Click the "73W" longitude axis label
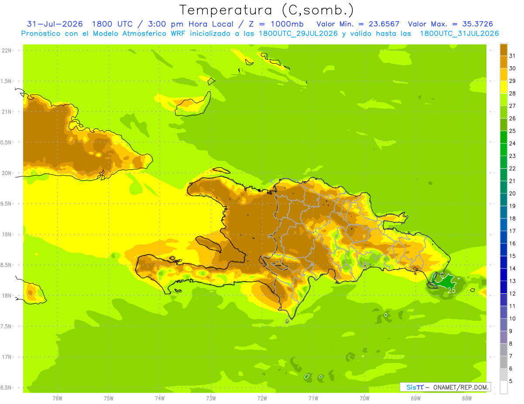The height and width of the screenshot is (404, 524). tap(211, 398)
